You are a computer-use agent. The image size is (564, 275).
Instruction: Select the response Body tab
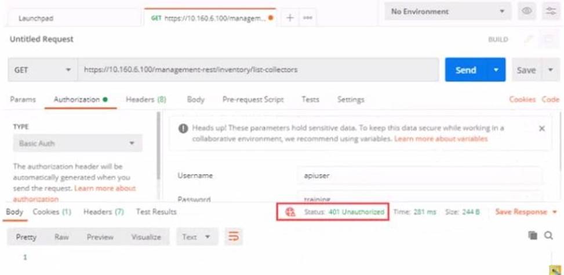tap(14, 212)
